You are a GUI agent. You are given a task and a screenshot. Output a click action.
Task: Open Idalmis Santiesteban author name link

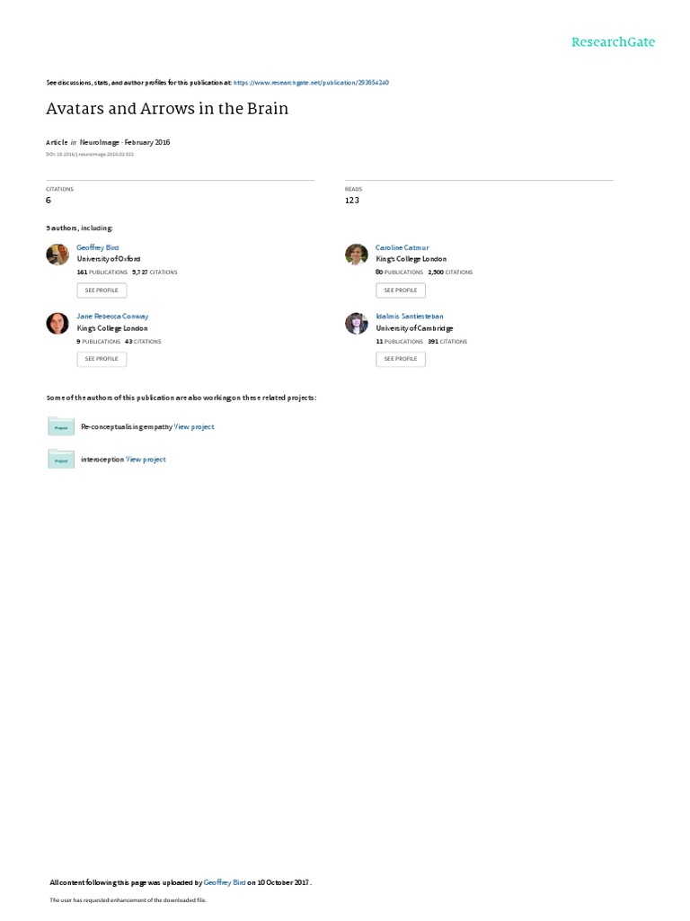pyautogui.click(x=410, y=316)
